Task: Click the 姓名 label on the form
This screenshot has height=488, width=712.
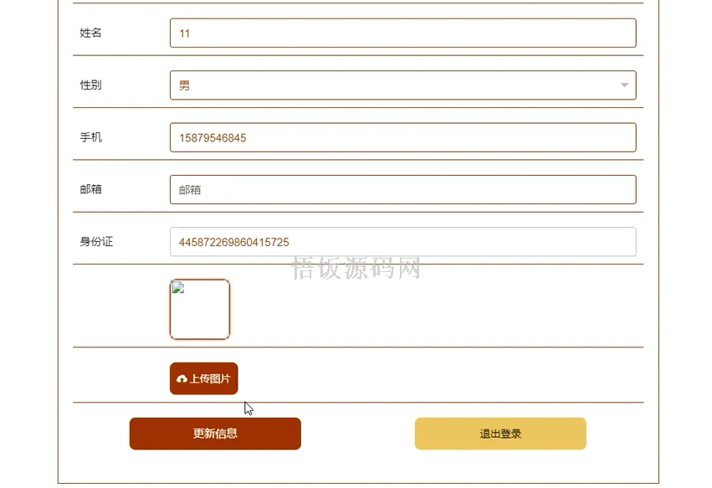Action: pos(90,33)
